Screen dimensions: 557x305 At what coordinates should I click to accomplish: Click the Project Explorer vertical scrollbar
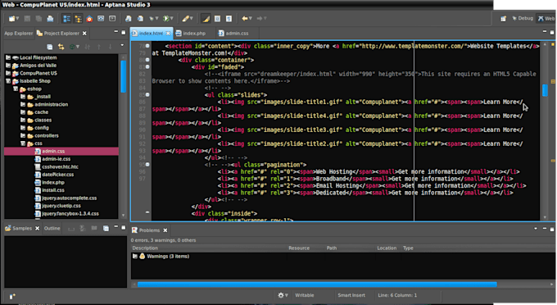click(x=123, y=76)
